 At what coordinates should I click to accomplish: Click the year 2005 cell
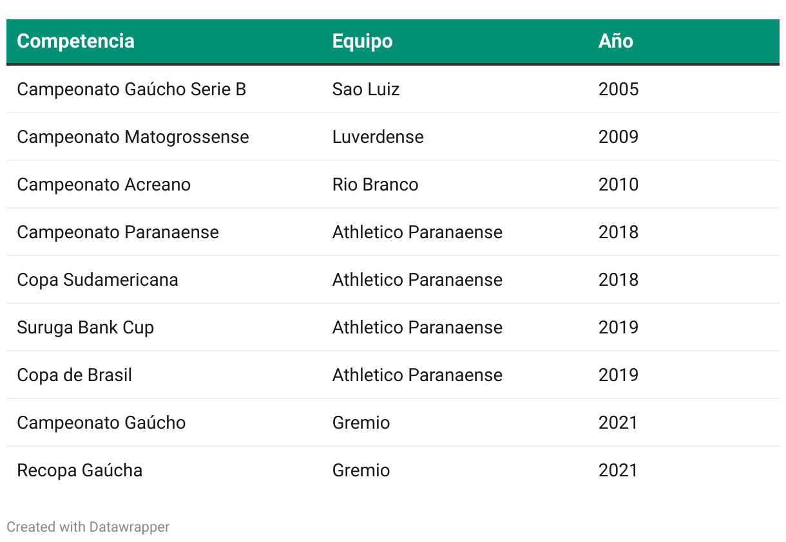618,89
